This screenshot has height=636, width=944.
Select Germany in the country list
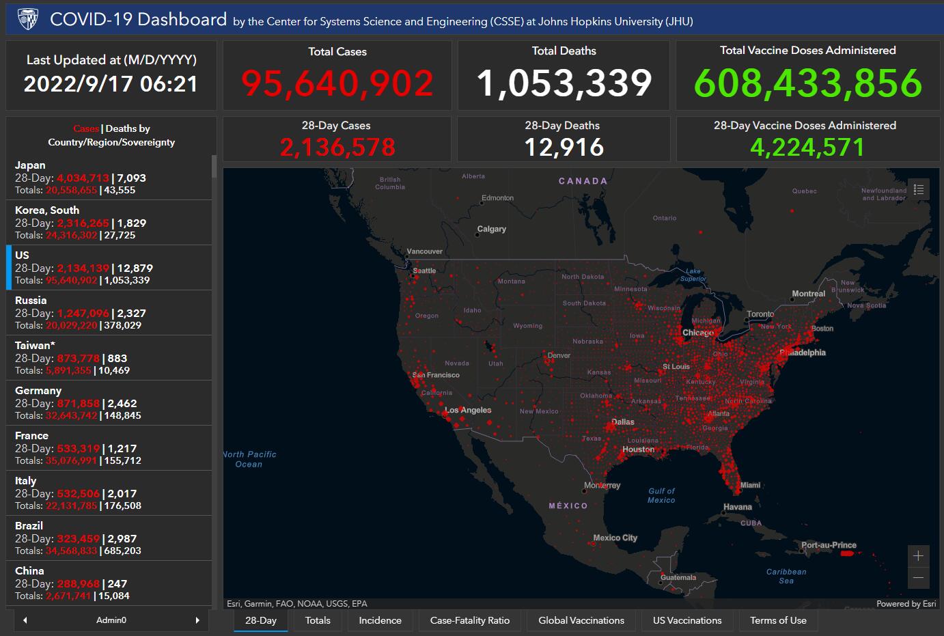coord(109,403)
